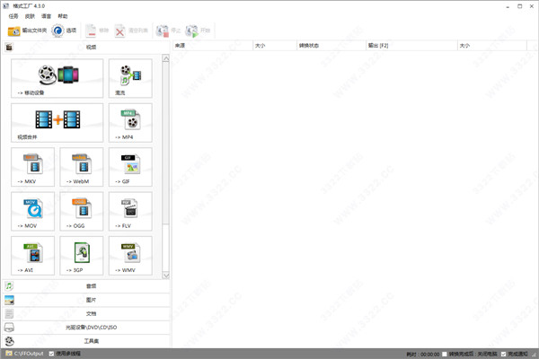This screenshot has height=359, width=539.
Task: Click the 文档 document page icon
Action: tap(9, 313)
